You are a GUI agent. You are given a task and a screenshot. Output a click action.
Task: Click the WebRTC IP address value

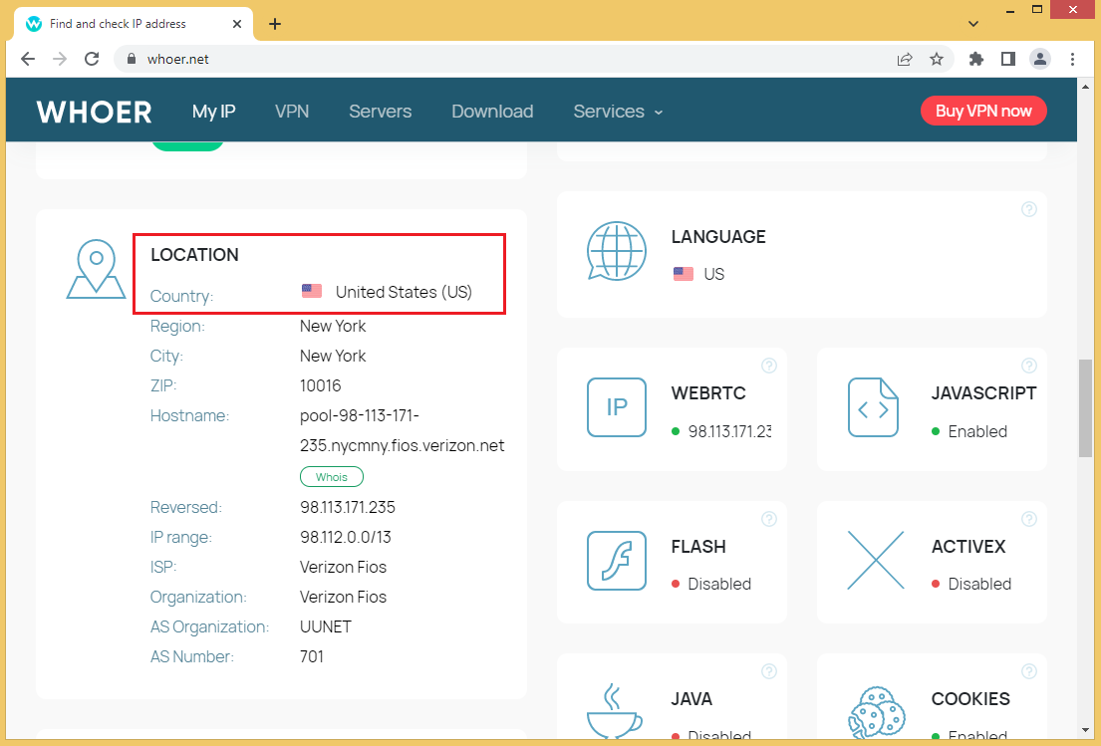click(729, 431)
